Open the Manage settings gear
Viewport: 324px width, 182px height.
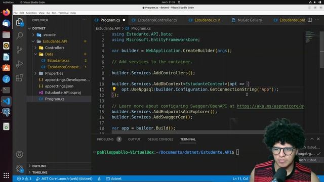pyautogui.click(x=19, y=168)
